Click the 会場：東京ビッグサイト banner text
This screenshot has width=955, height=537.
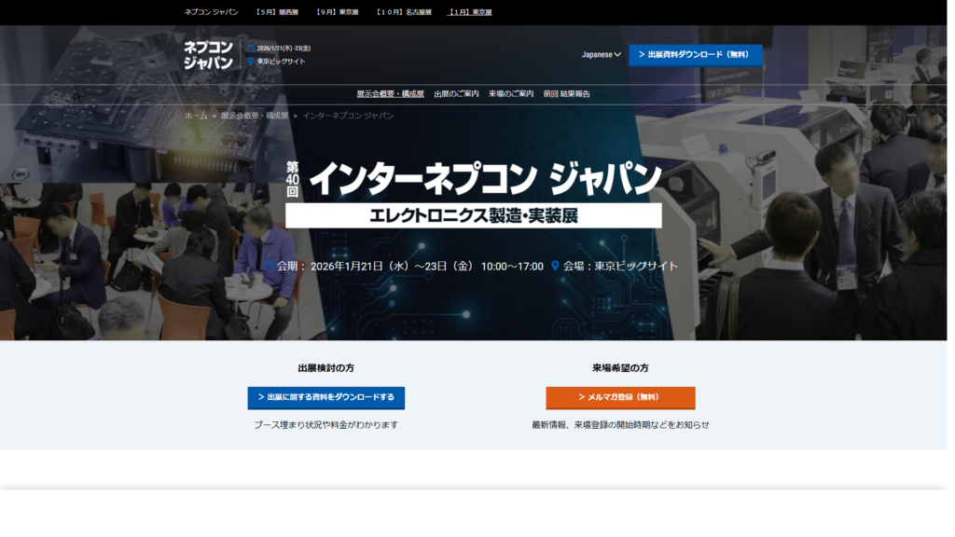[x=620, y=266]
